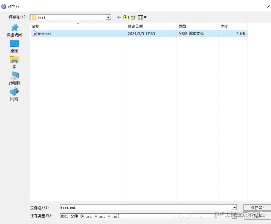271x224 pixels.
Task: Open Network (网络) location
Action: coord(14,94)
